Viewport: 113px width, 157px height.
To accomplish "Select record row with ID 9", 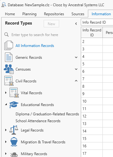I will tap(97, 94).
